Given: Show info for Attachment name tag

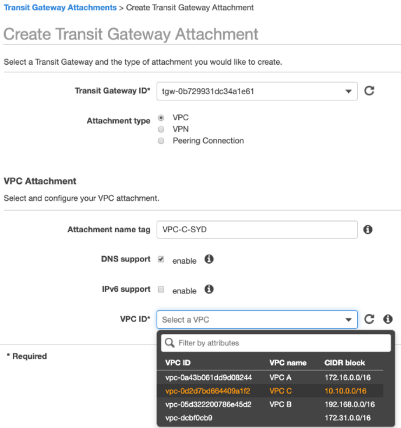Looking at the screenshot, I should pos(368,229).
